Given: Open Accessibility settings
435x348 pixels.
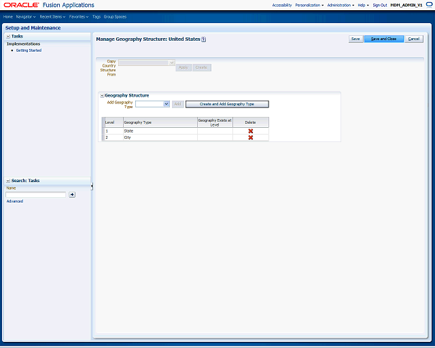Looking at the screenshot, I should 282,5.
